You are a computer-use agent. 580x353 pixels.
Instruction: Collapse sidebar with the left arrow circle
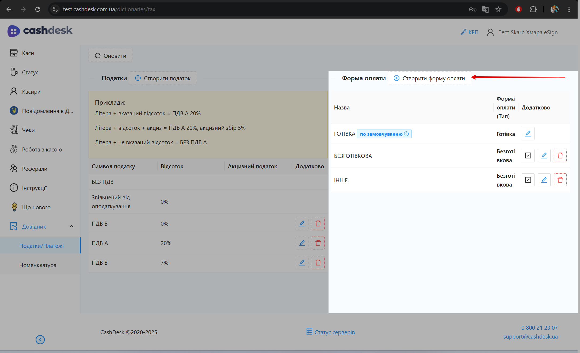(x=40, y=340)
